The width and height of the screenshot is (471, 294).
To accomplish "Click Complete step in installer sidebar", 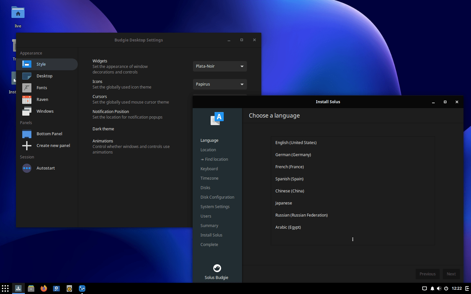I will (x=209, y=245).
